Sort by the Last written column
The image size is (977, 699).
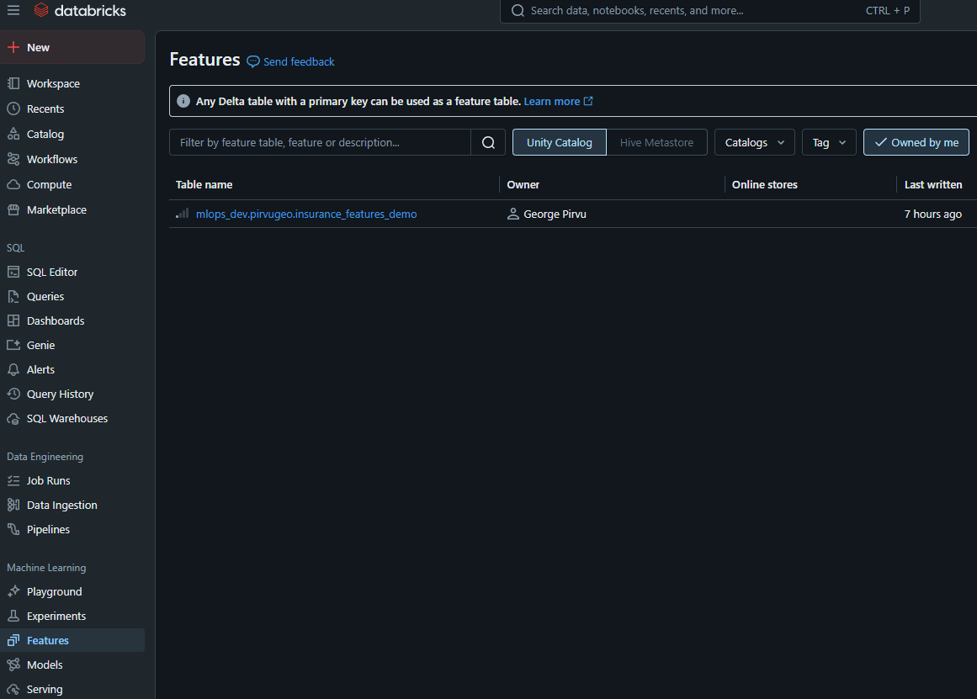[933, 184]
